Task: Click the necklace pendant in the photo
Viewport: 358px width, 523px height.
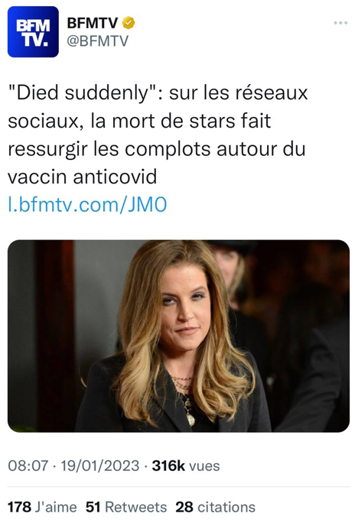Action: 190,420
